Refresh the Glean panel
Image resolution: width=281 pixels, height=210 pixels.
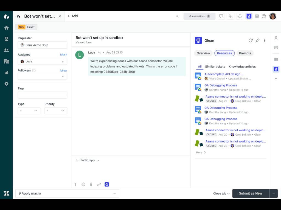pyautogui.click(x=250, y=40)
